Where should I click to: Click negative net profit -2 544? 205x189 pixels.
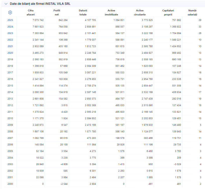[x=64, y=184]
